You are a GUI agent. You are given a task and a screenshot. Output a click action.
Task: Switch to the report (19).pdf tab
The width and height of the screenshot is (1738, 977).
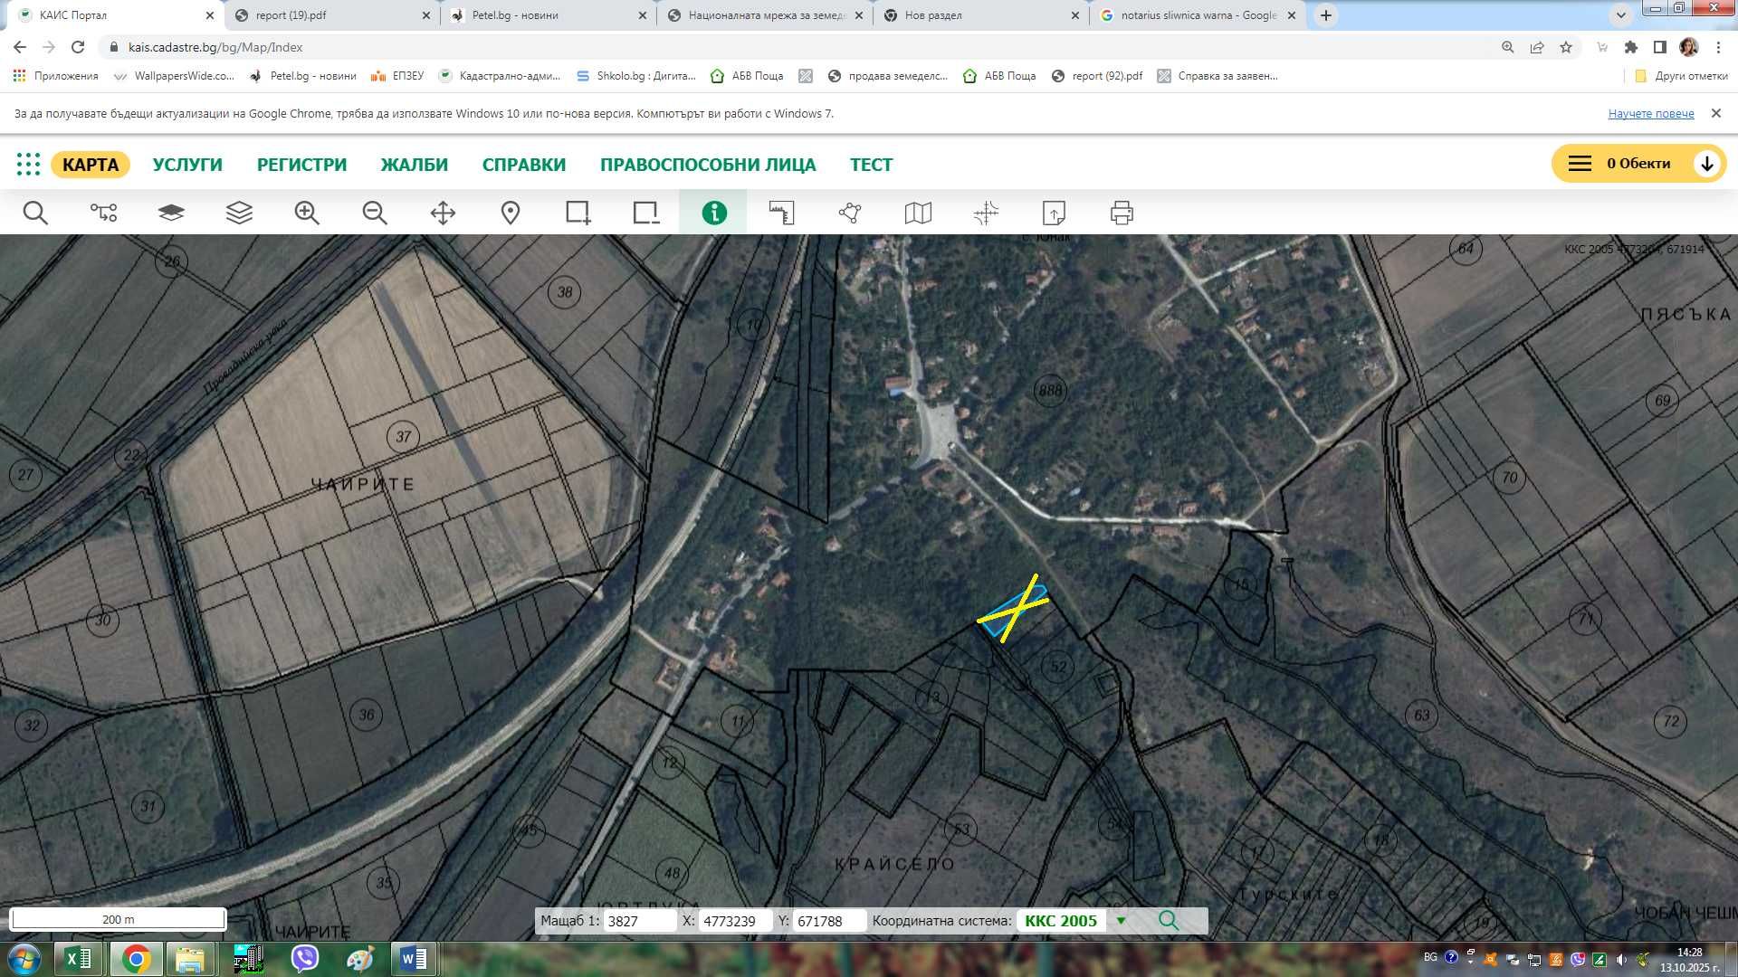331,15
